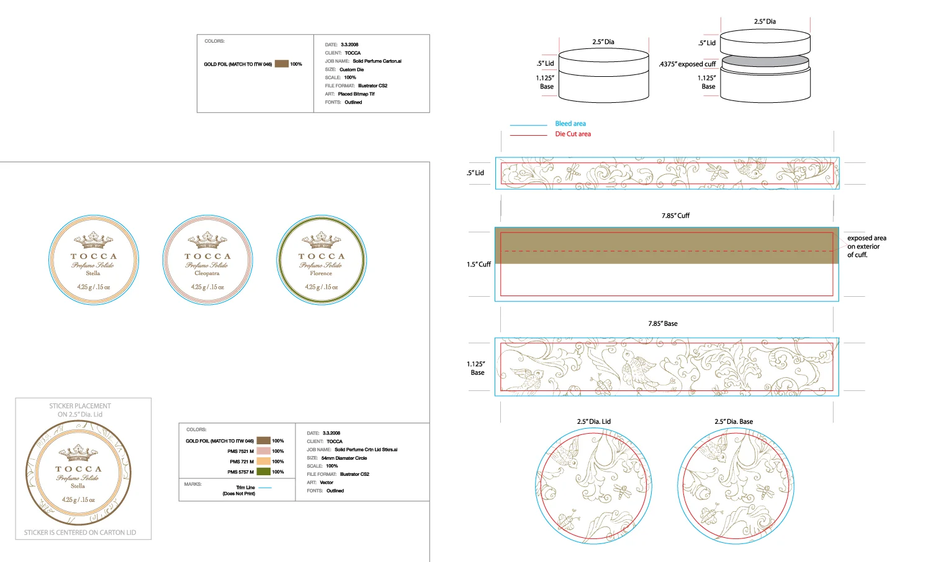Select the PMS 7521 M pink swatch
This screenshot has width=931, height=562.
coord(263,451)
